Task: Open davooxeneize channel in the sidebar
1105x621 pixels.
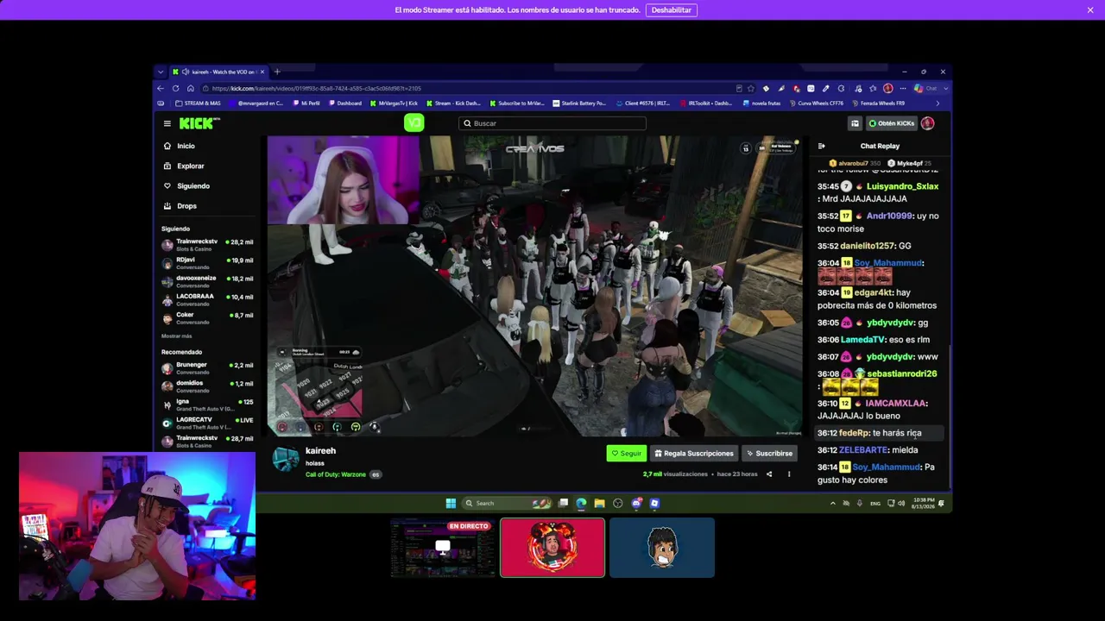Action: (x=207, y=281)
